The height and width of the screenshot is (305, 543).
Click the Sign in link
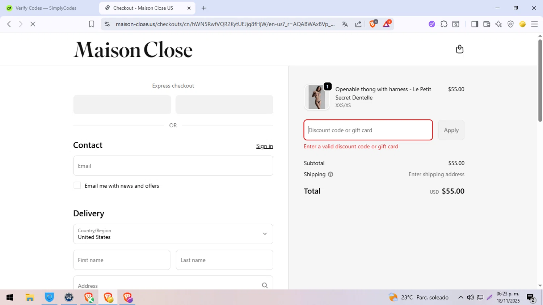pyautogui.click(x=265, y=146)
